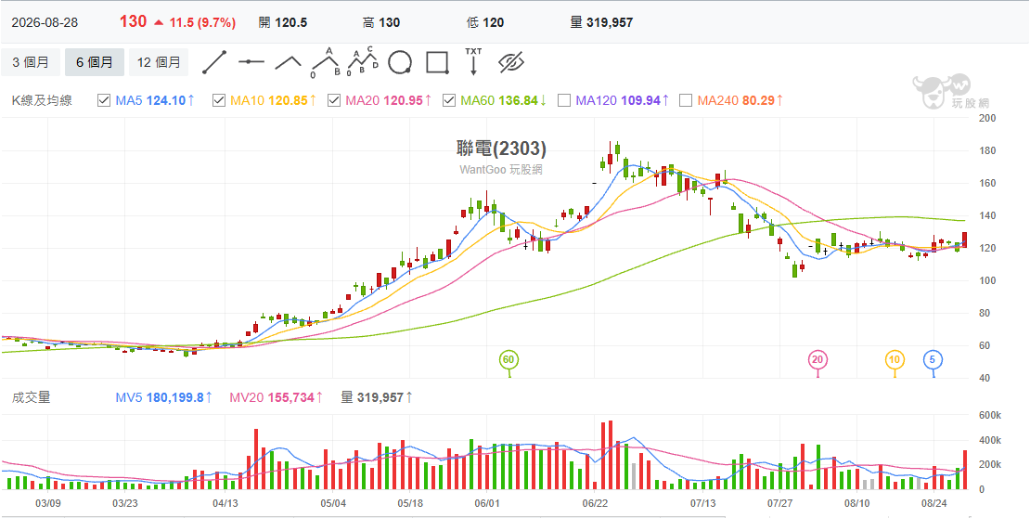Click the 開 120.5 opening price
1030x518 pixels.
tap(283, 22)
